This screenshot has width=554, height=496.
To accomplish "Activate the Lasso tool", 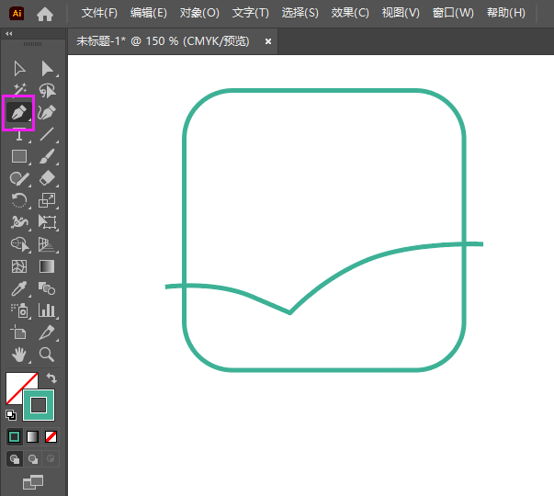I will coord(47,90).
